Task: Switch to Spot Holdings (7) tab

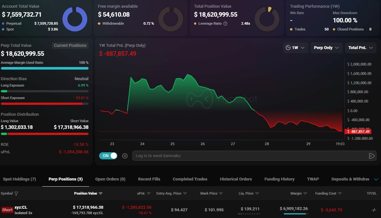Action: [20, 179]
